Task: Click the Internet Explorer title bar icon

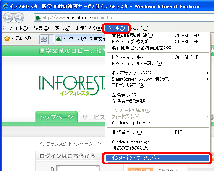Action: click(x=5, y=6)
